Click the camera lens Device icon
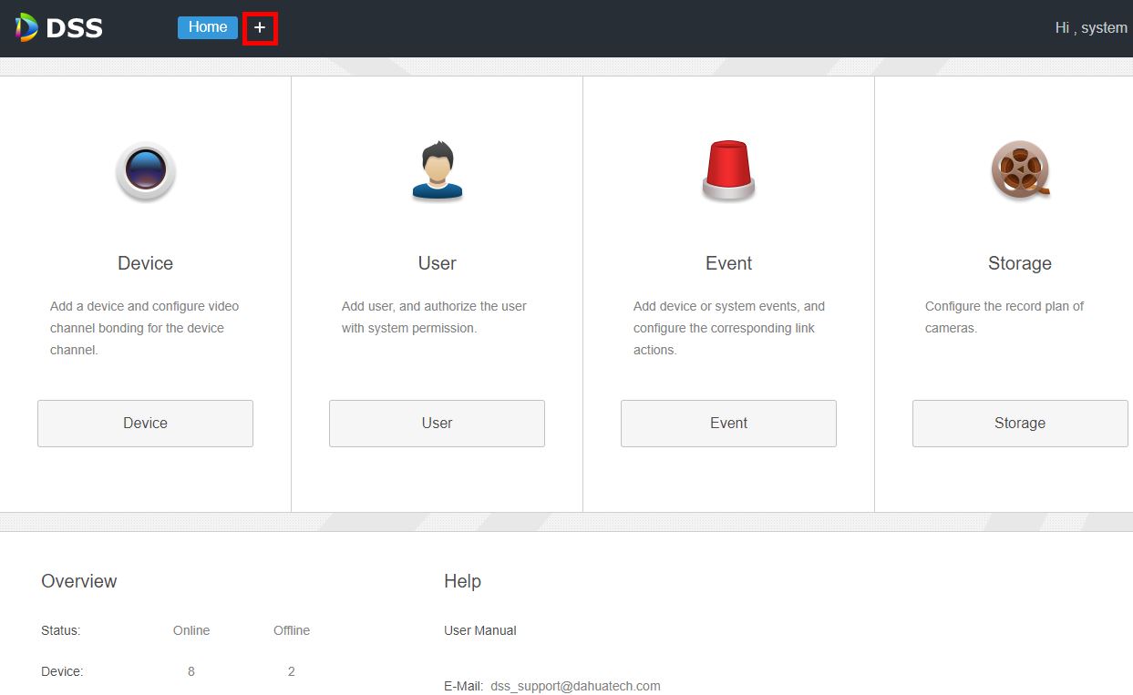 click(x=145, y=171)
